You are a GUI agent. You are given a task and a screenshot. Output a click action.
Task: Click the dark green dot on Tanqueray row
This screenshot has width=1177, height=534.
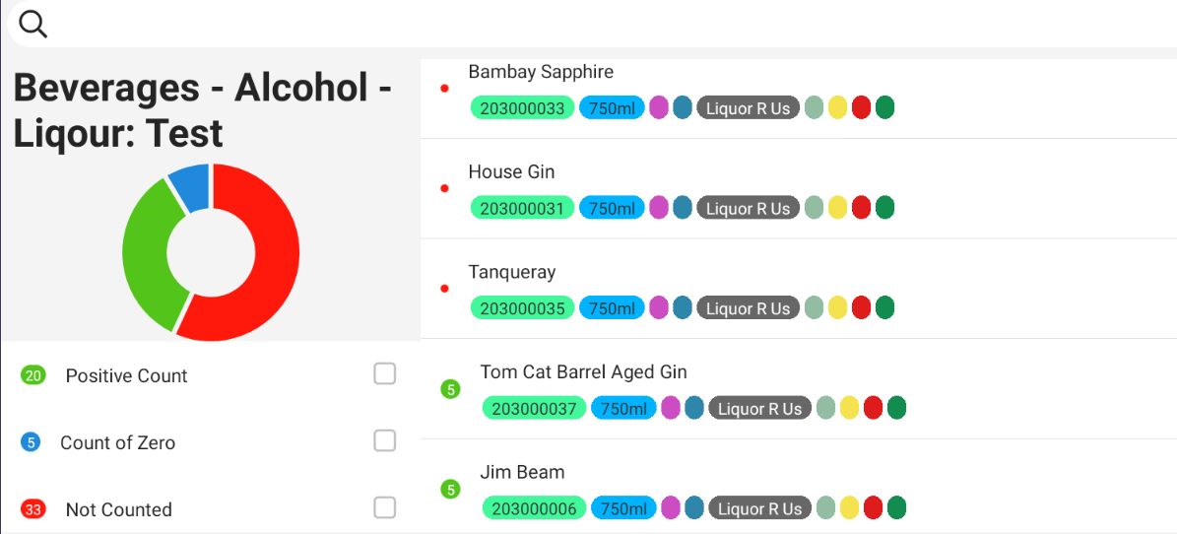click(884, 308)
